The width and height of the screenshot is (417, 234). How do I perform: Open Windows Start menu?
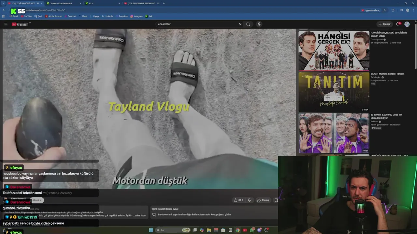151,230
